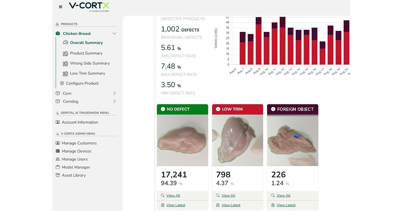Click the Manage Users people icon

click(x=58, y=159)
